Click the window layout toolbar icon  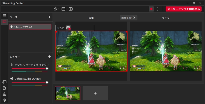click(63, 9)
